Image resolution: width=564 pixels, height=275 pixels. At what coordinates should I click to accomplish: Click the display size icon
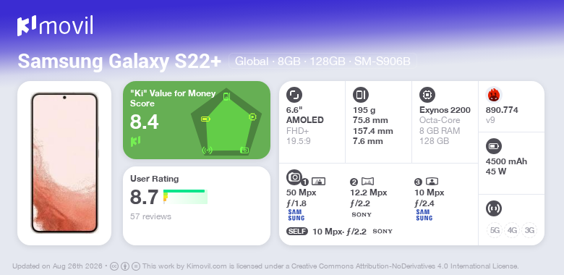(294, 95)
